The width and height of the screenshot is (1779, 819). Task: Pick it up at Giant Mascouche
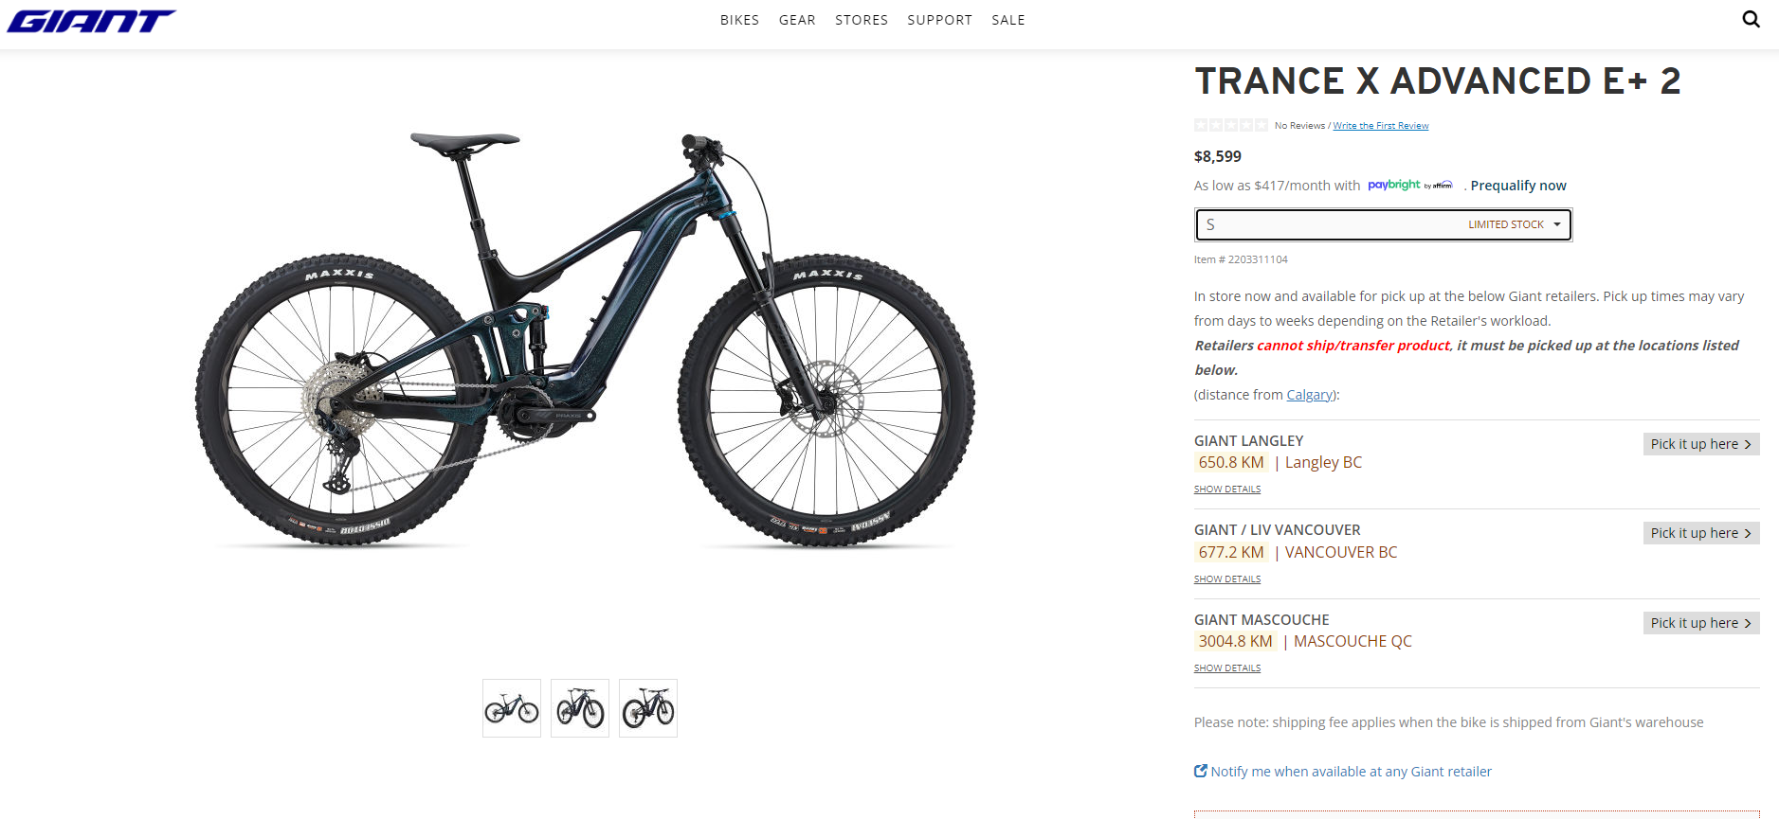[1701, 623]
